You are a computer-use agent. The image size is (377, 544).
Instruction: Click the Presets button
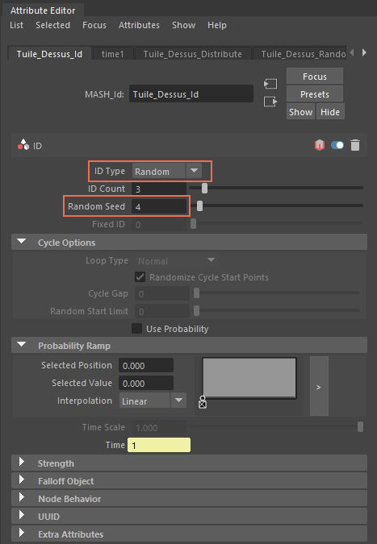(x=315, y=94)
